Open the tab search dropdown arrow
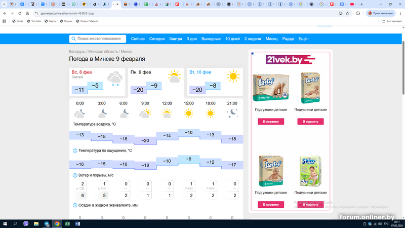The height and width of the screenshot is (228, 405). 4,4
